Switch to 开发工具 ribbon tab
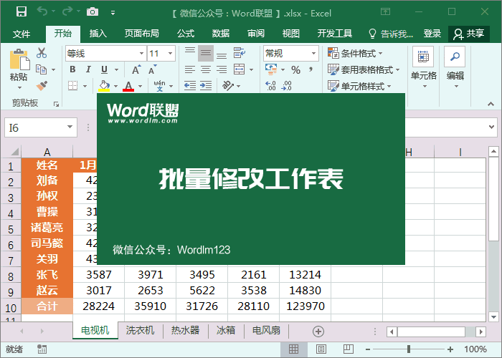 coord(335,33)
